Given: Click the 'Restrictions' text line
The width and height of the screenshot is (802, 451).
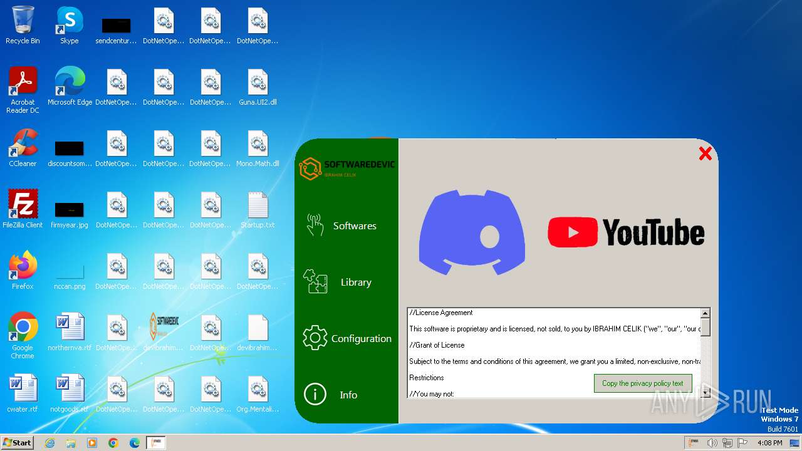Looking at the screenshot, I should tap(427, 378).
